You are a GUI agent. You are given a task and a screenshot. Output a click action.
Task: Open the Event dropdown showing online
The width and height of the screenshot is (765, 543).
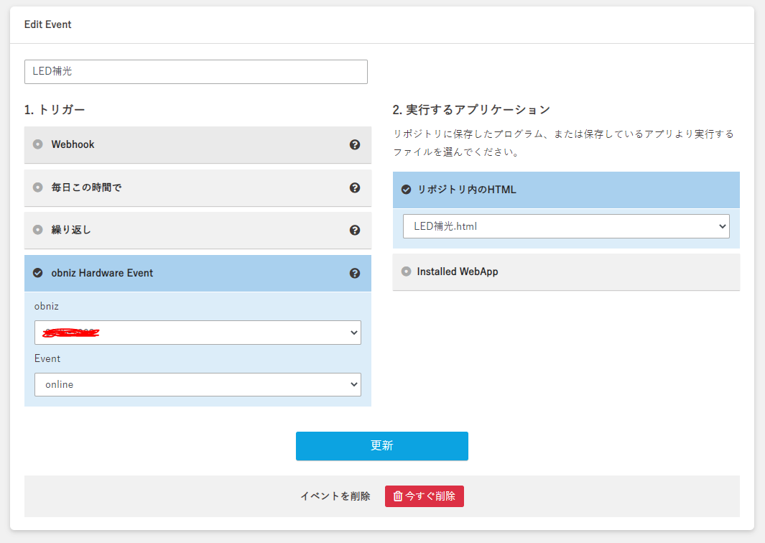(x=198, y=384)
